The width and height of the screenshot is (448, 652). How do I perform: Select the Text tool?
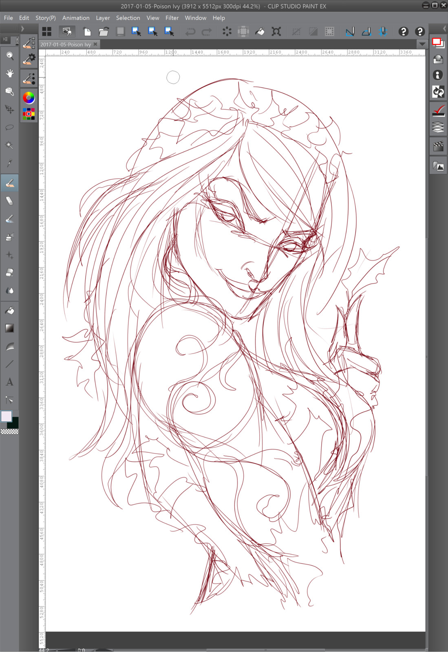pyautogui.click(x=10, y=382)
